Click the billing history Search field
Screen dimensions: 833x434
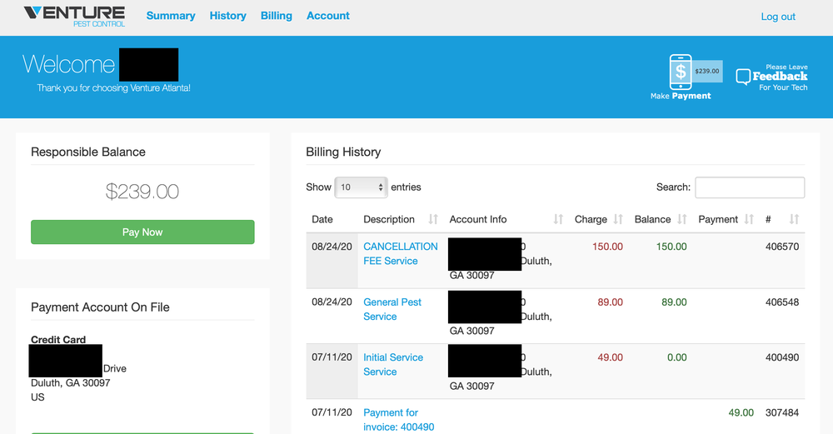pos(750,187)
